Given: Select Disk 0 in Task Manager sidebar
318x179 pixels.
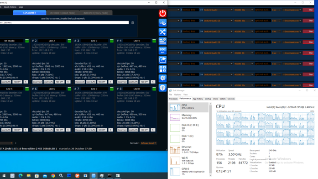Looking at the screenshot, I should point(188,128).
